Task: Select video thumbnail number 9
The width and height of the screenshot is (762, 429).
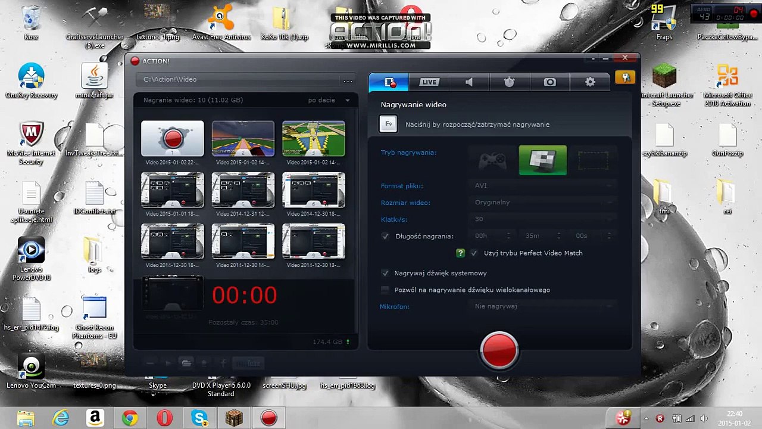Action: tap(314, 241)
